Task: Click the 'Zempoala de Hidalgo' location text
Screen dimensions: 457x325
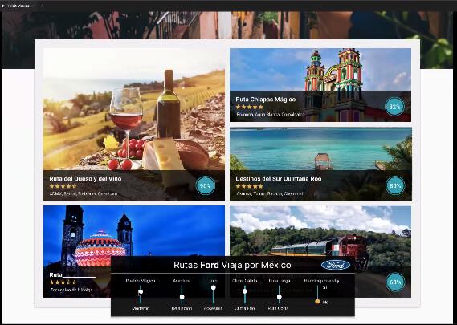Action: point(71,290)
